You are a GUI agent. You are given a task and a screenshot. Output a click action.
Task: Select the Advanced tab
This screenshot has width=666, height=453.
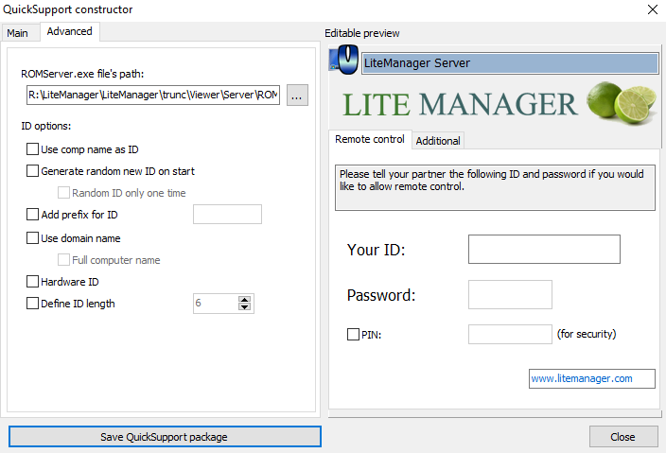coord(70,31)
